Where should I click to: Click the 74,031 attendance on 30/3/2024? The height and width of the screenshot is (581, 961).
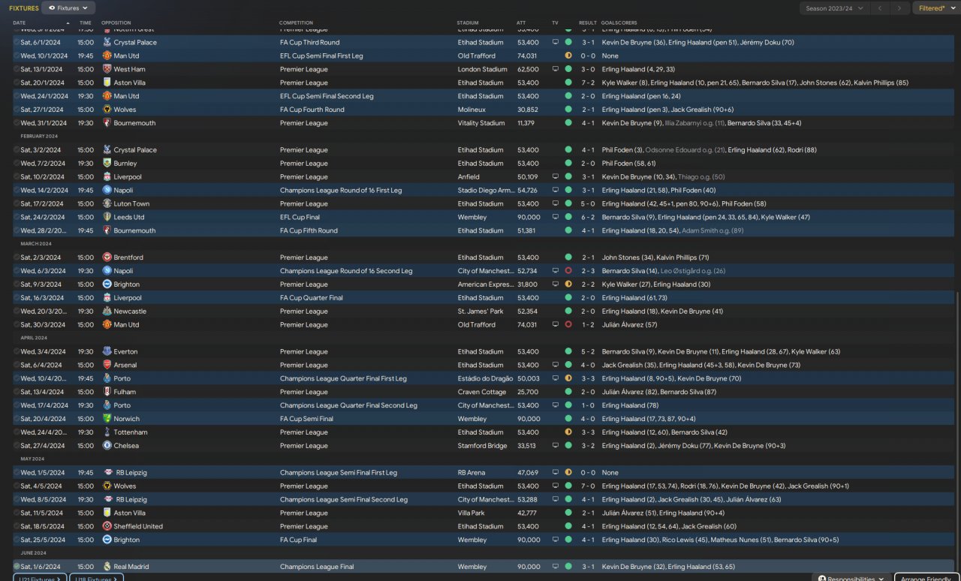(x=527, y=325)
